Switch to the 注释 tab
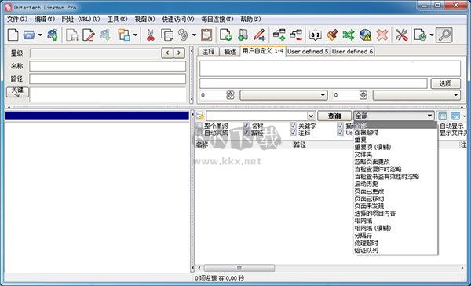471x286 pixels. tap(208, 51)
